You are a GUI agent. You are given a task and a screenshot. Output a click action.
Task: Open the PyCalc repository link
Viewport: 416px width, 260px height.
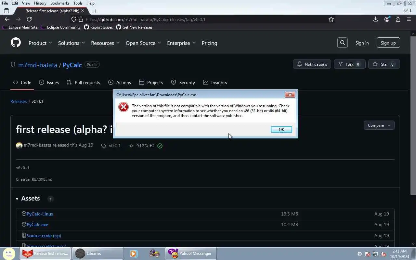point(72,65)
